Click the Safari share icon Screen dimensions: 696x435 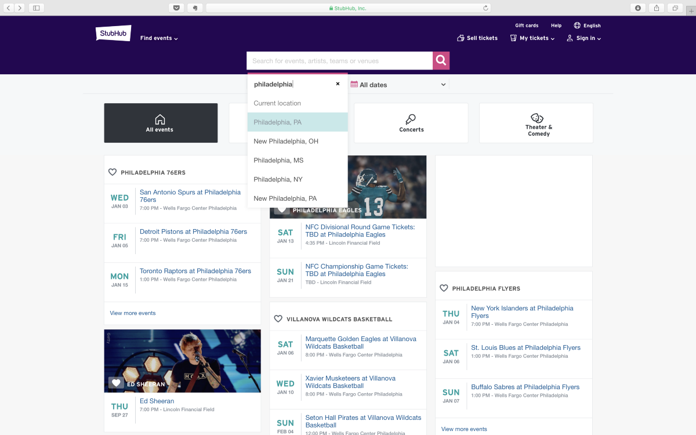coord(657,8)
